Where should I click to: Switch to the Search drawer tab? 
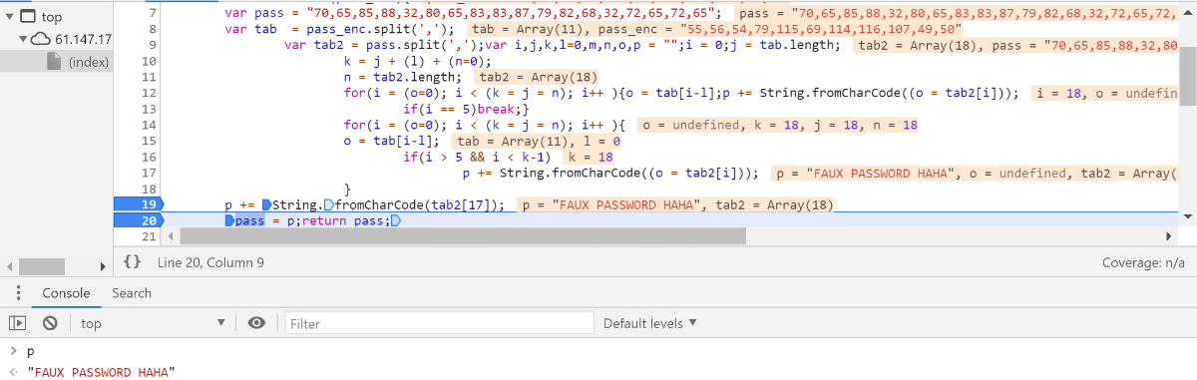[x=132, y=293]
